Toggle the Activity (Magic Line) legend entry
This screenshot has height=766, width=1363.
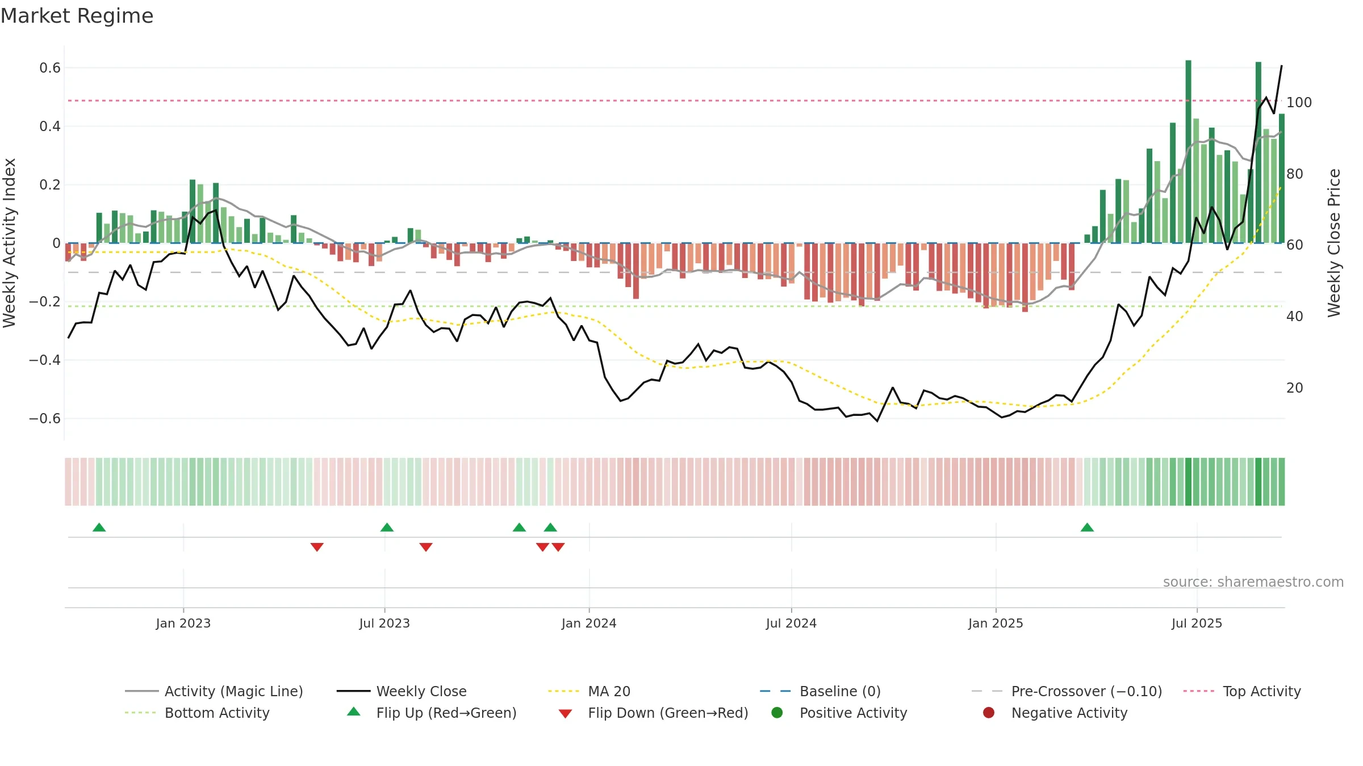click(214, 691)
